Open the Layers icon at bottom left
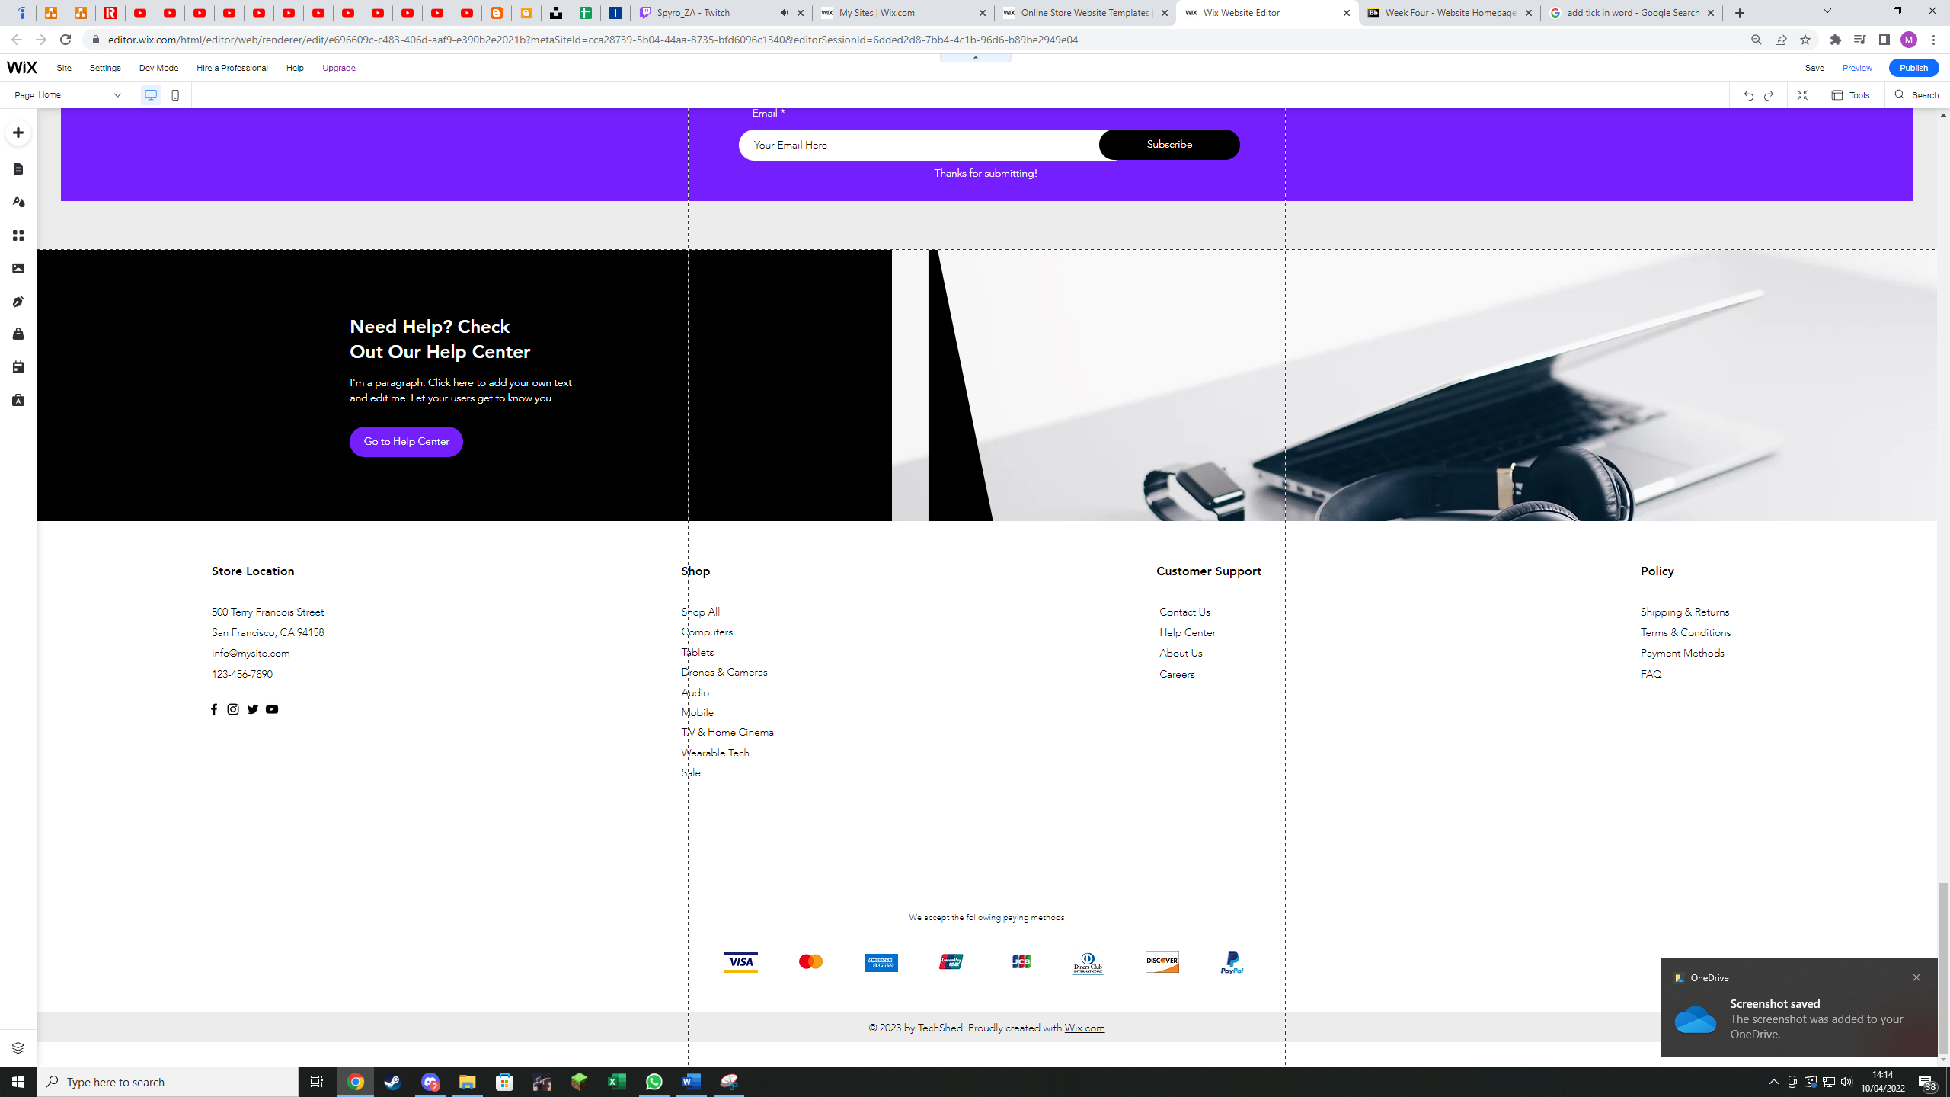The width and height of the screenshot is (1950, 1097). coord(18,1047)
